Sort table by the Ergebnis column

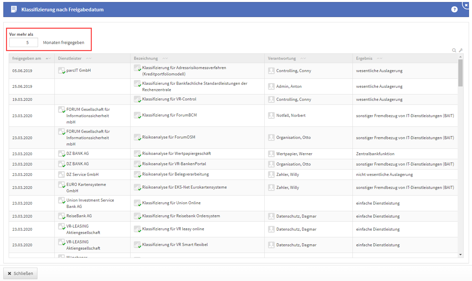(364, 58)
